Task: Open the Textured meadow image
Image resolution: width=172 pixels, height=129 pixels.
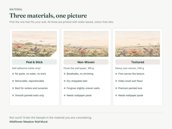Action: (x=138, y=44)
